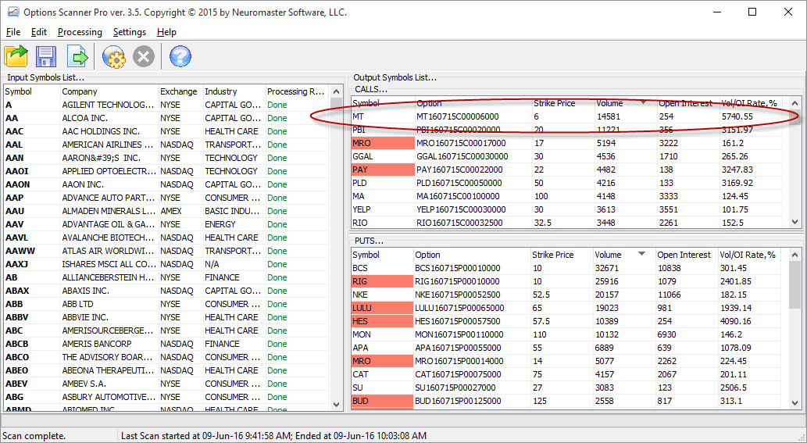Click CALLS table scrollbar up arrow
The height and width of the screenshot is (443, 807).
(795, 103)
